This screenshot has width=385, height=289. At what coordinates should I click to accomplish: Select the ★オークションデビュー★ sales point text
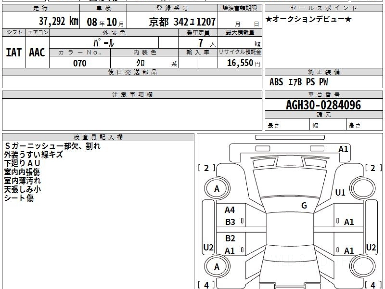click(x=309, y=20)
